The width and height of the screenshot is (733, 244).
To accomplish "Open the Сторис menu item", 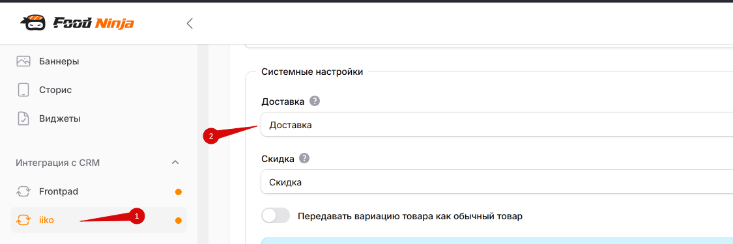I will [98, 90].
